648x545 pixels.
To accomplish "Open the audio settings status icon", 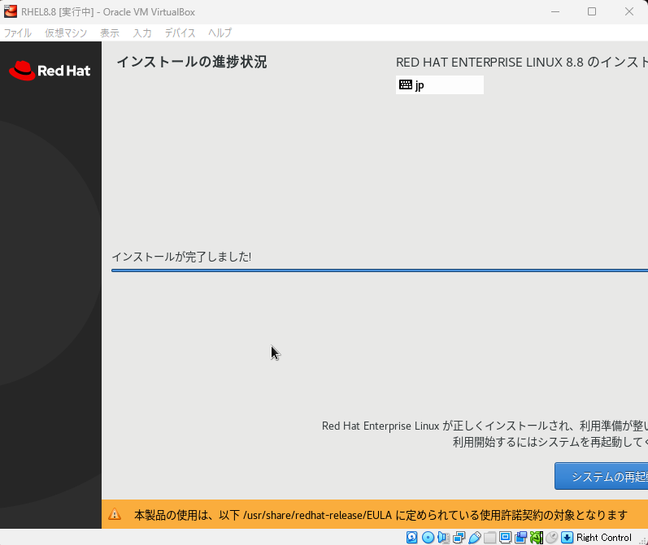I will [443, 537].
